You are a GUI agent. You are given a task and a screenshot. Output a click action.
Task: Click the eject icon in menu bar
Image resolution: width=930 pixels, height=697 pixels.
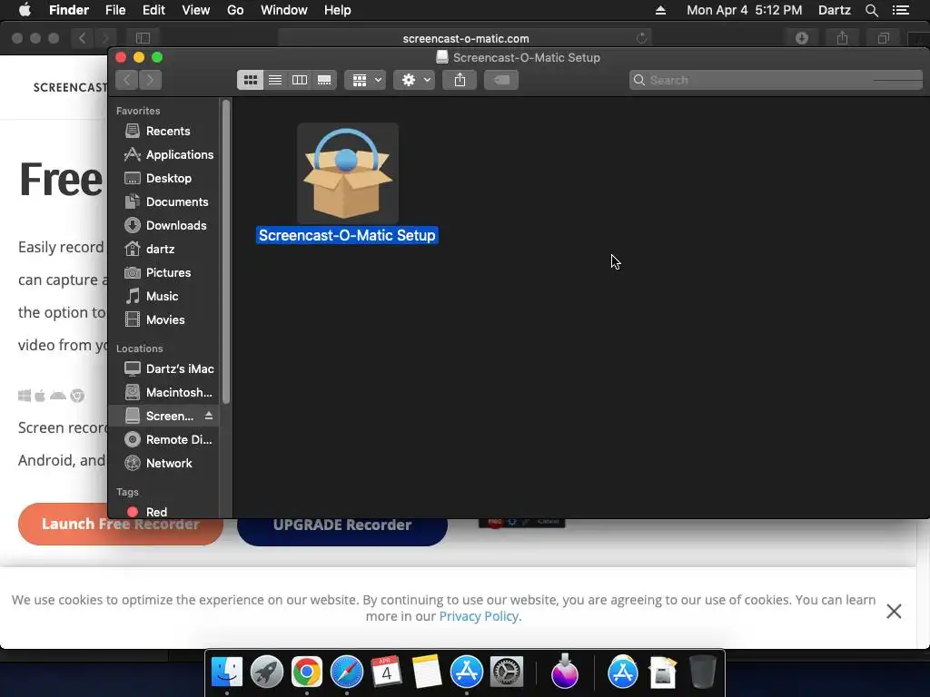pos(660,10)
